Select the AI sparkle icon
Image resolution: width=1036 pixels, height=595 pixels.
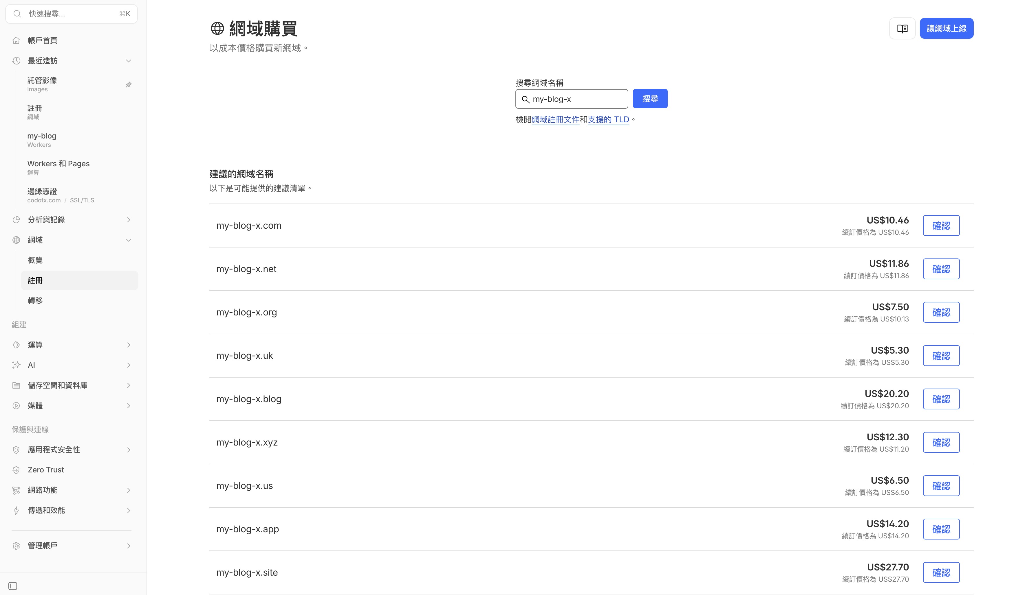16,365
